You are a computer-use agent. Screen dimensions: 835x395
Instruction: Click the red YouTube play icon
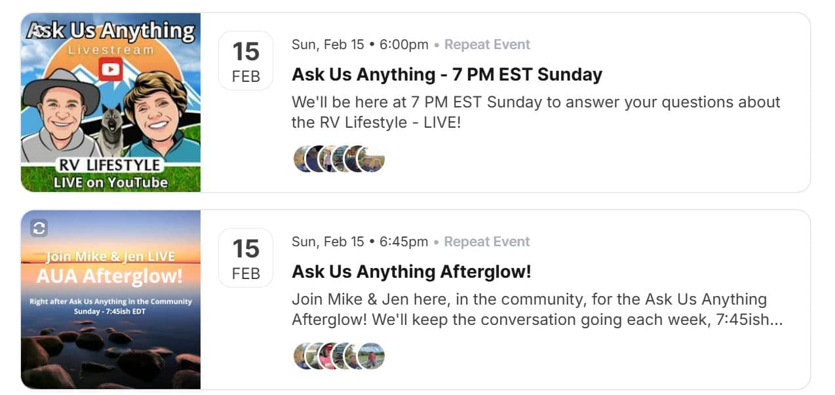click(111, 69)
